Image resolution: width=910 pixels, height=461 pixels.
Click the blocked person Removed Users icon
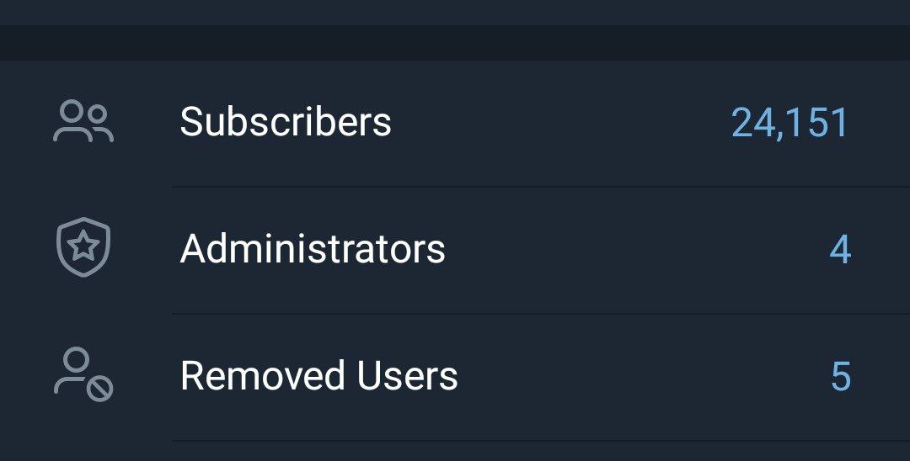(83, 375)
